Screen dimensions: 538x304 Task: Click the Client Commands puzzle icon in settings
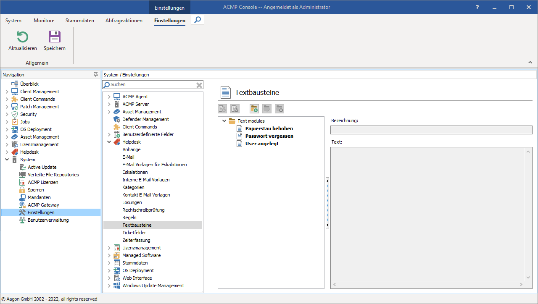[117, 127]
